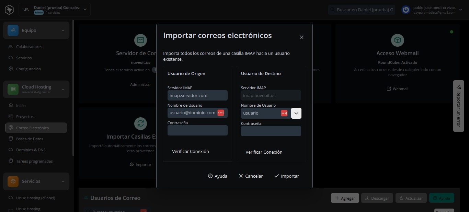Select Tareas programadas in sidebar
Image resolution: width=469 pixels, height=212 pixels.
[34, 161]
